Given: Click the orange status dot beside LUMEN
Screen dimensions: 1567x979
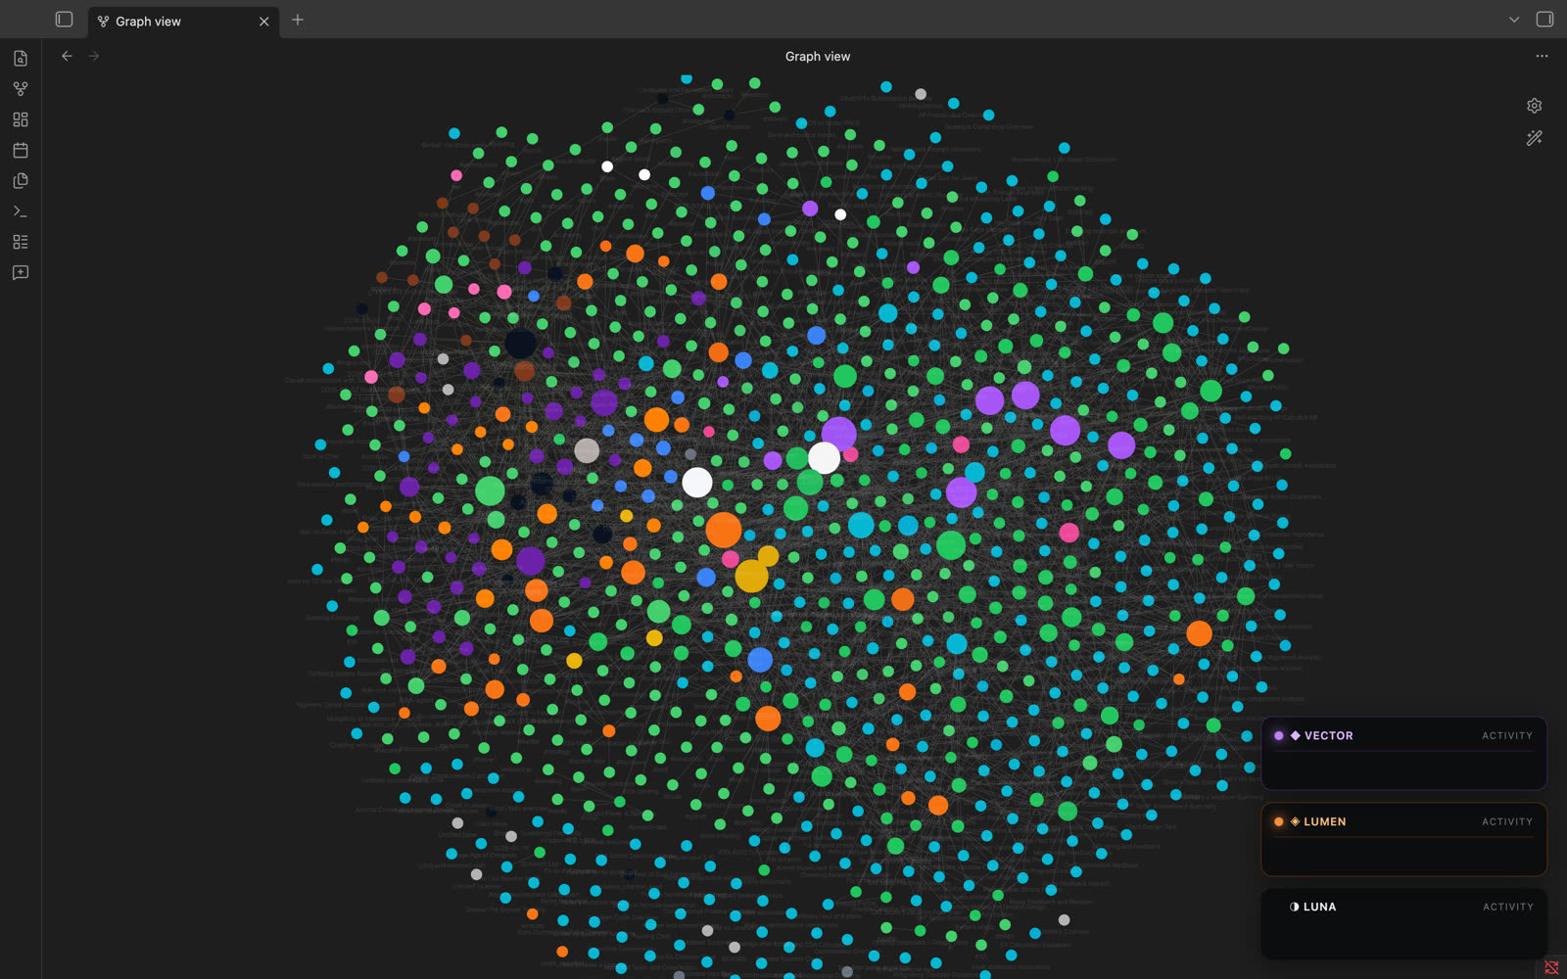Looking at the screenshot, I should 1279,821.
